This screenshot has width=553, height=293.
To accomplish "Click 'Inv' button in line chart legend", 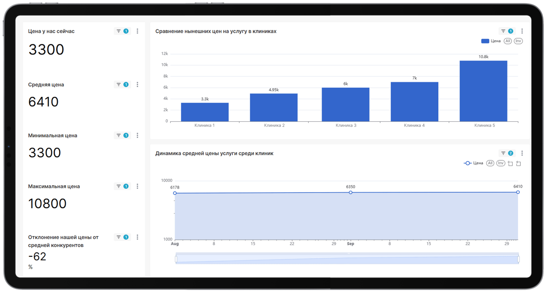I will tap(501, 163).
